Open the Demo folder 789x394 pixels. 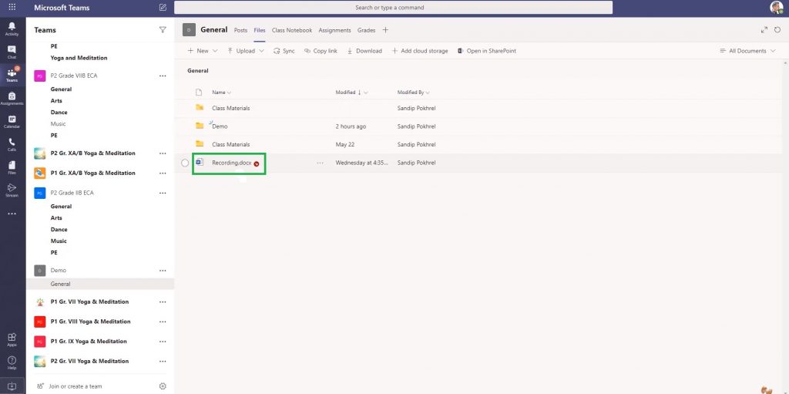click(x=220, y=126)
